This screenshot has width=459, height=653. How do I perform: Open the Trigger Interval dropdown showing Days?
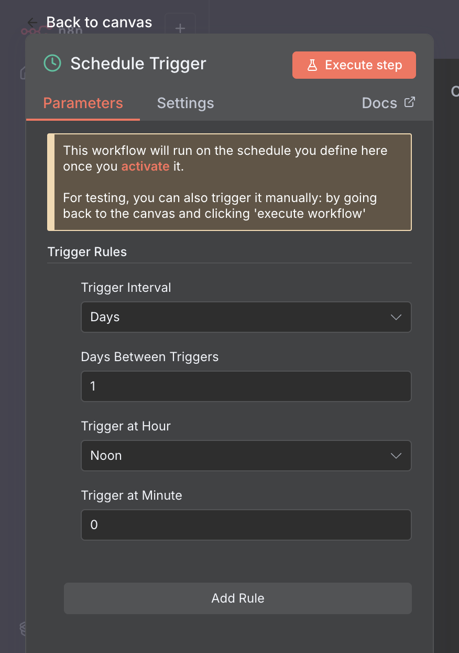[x=246, y=317]
